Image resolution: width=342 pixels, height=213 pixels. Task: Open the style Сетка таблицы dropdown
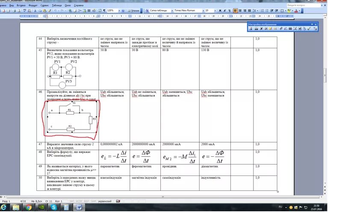(x=172, y=10)
